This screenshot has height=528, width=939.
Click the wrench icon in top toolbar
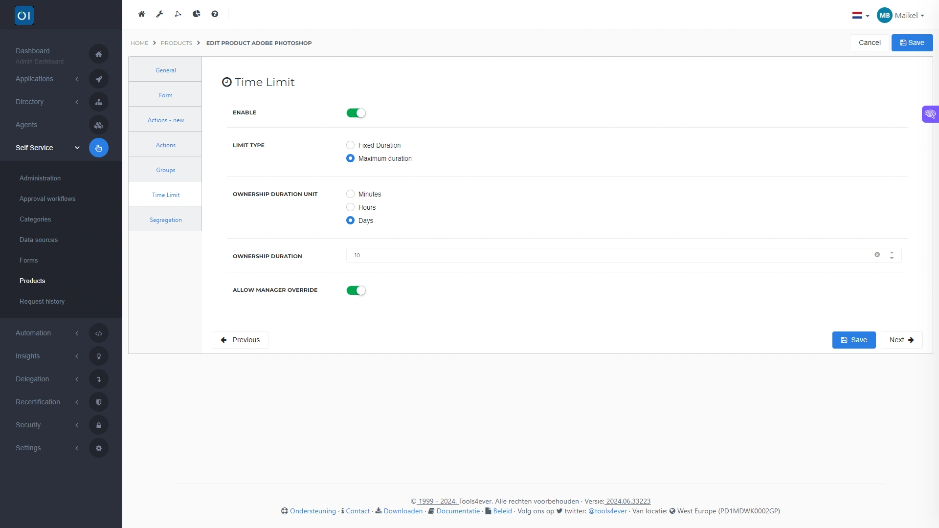[x=159, y=14]
